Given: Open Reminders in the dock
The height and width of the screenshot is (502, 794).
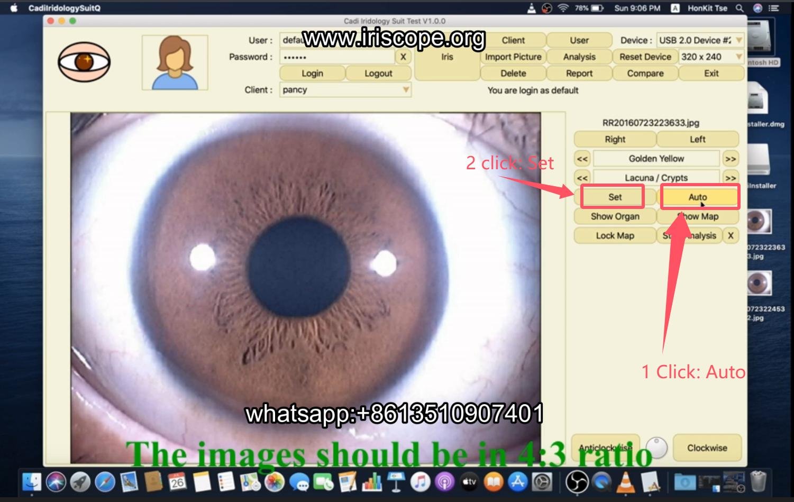Looking at the screenshot, I should (x=226, y=482).
